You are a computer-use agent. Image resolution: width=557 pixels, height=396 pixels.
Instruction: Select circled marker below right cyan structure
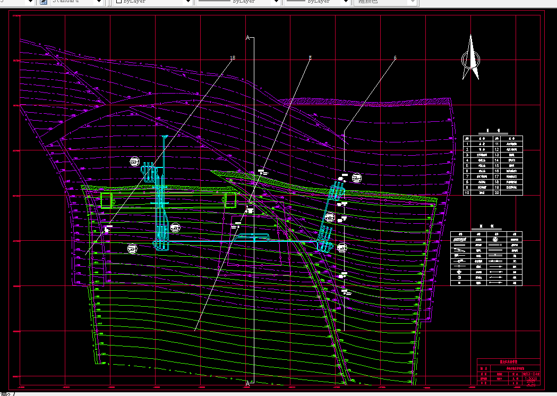(342, 248)
